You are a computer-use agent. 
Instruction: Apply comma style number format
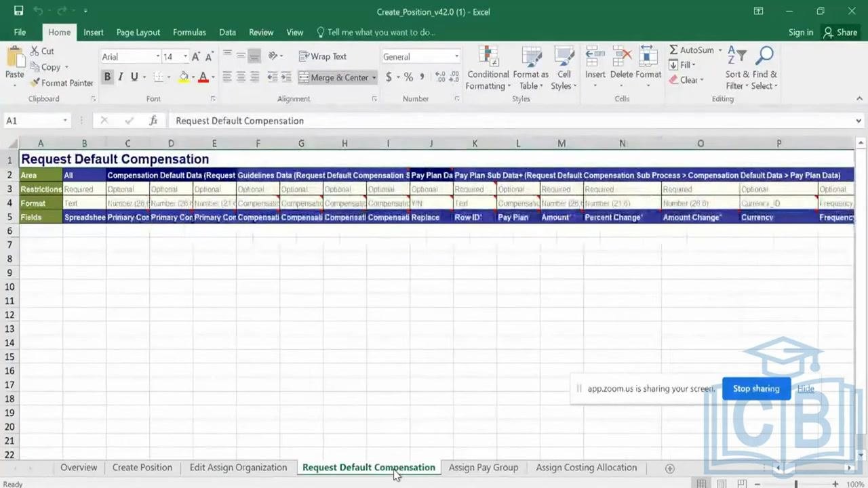pyautogui.click(x=422, y=77)
